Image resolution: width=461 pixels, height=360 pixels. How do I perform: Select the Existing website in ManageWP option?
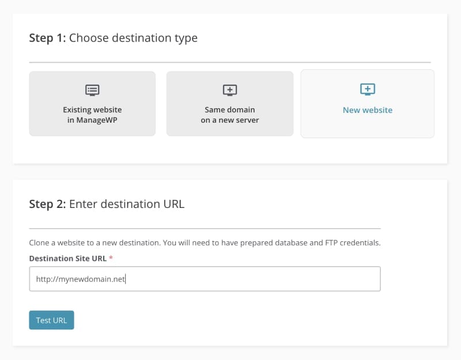92,104
